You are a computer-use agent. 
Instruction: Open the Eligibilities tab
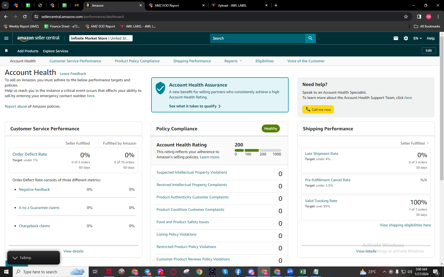pyautogui.click(x=265, y=61)
